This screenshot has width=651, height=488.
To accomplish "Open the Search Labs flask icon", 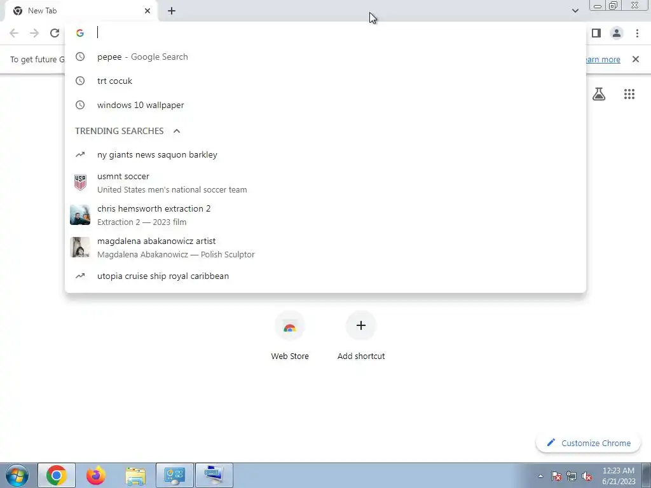I will pos(599,94).
